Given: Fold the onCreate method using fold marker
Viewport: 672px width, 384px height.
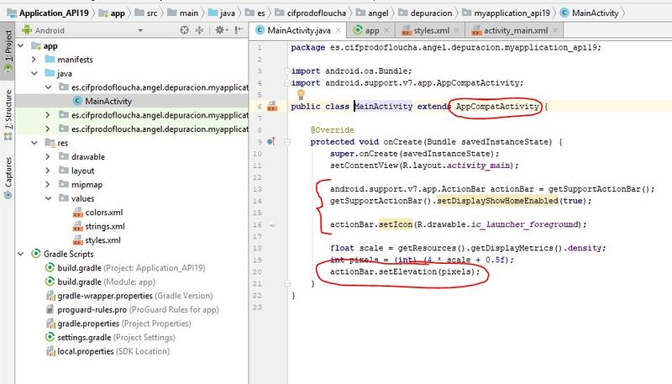Looking at the screenshot, I should tap(287, 141).
